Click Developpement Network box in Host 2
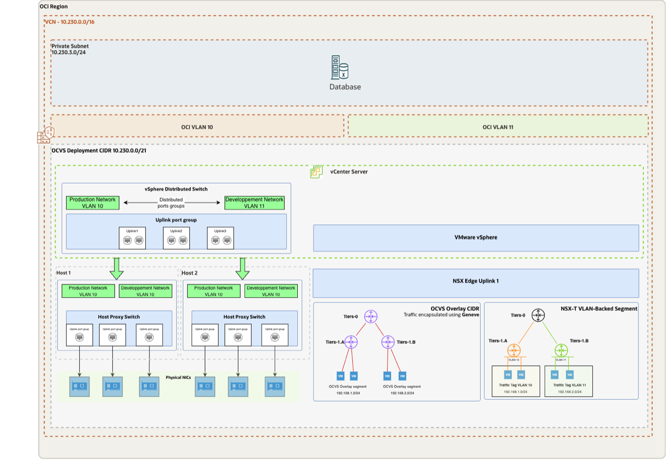Screen dimensions: 668x461 [x=271, y=291]
